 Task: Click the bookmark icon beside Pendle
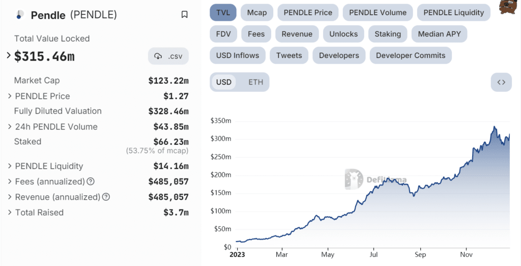point(184,15)
